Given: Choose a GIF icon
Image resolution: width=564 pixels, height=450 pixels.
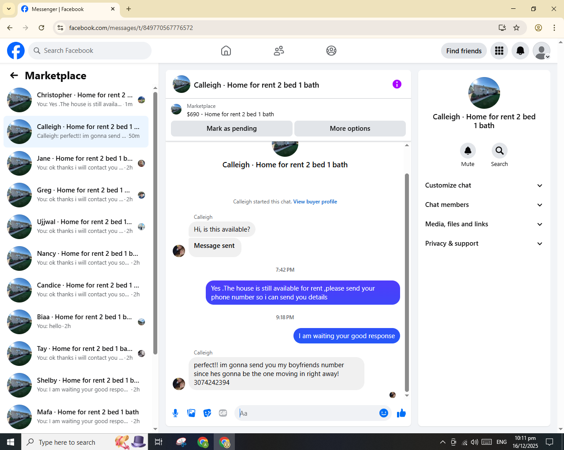Looking at the screenshot, I should (x=223, y=413).
